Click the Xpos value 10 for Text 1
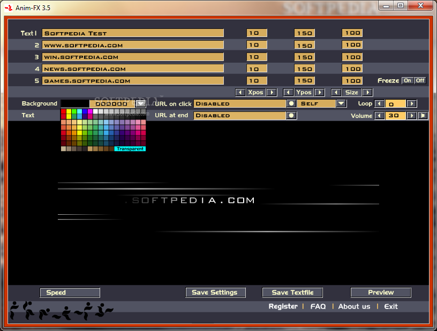The width and height of the screenshot is (437, 331). [x=257, y=33]
